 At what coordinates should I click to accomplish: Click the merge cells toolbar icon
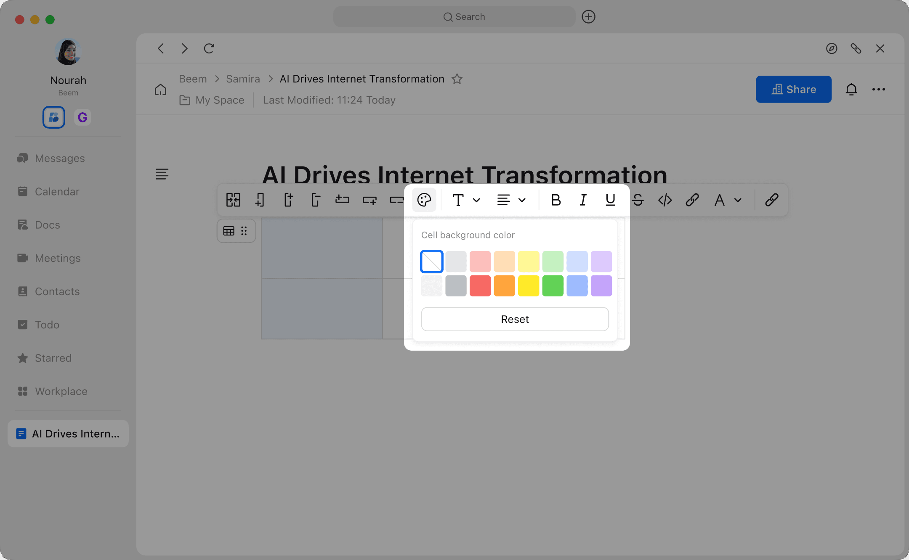[233, 200]
